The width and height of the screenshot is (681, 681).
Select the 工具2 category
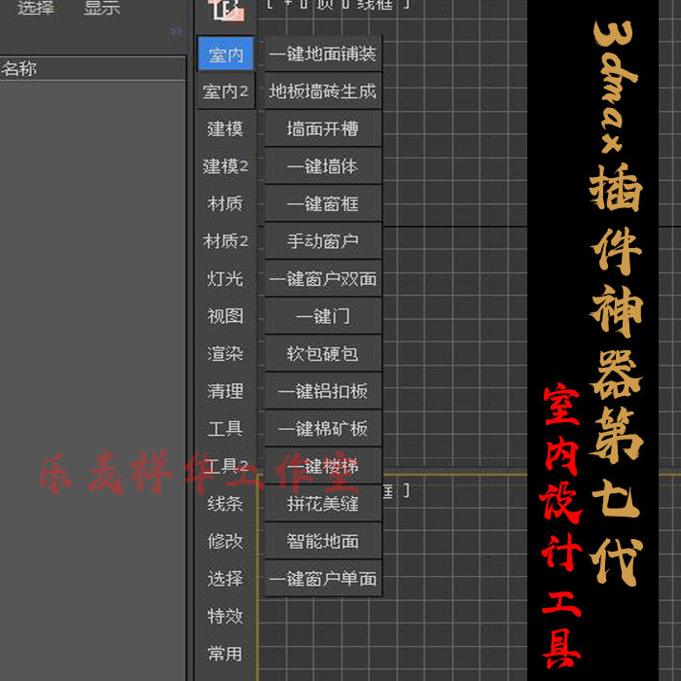226,466
